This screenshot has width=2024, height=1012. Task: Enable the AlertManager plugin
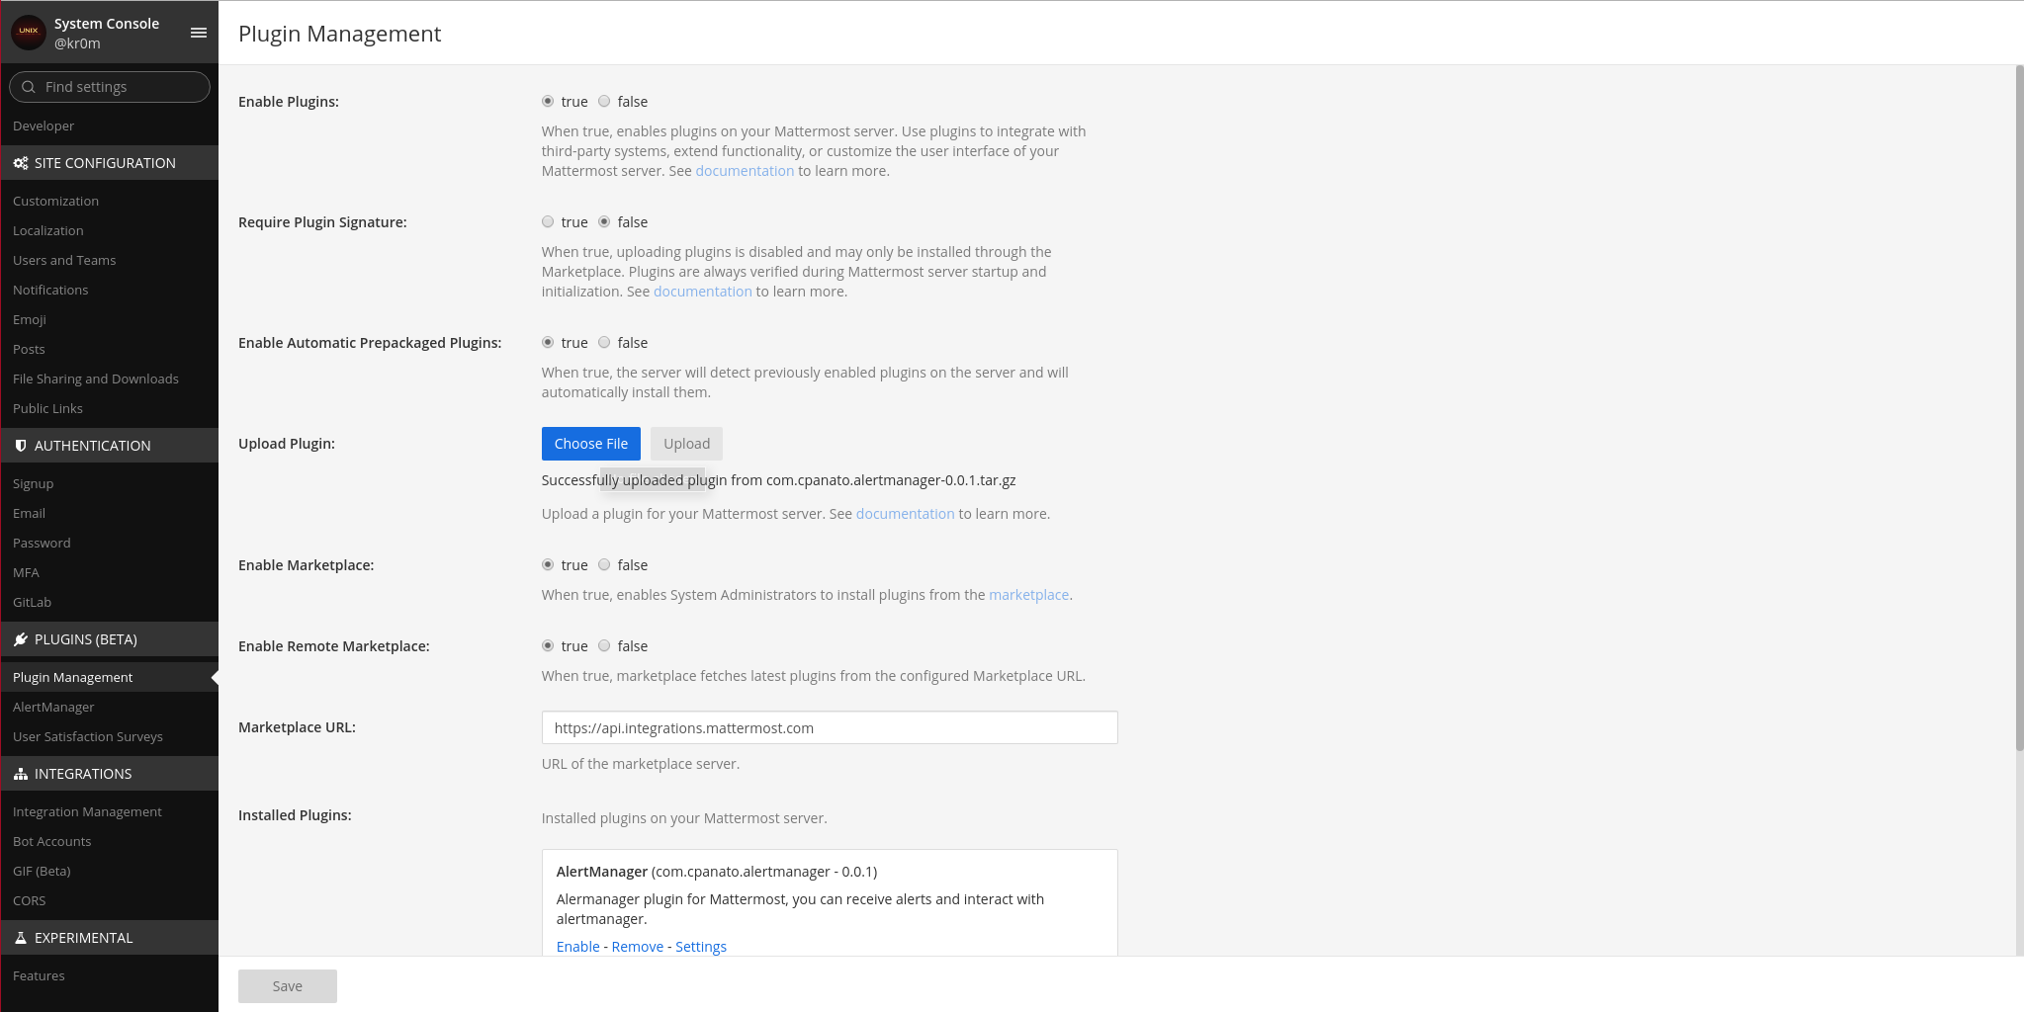[577, 947]
